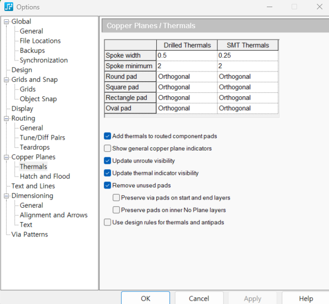Viewport: 329px width, 304px height.
Task: Enable Show general copper plane indicators
Action: pos(107,148)
